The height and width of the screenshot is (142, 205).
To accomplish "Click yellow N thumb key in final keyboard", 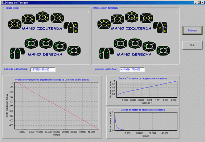I will tap(160, 28).
